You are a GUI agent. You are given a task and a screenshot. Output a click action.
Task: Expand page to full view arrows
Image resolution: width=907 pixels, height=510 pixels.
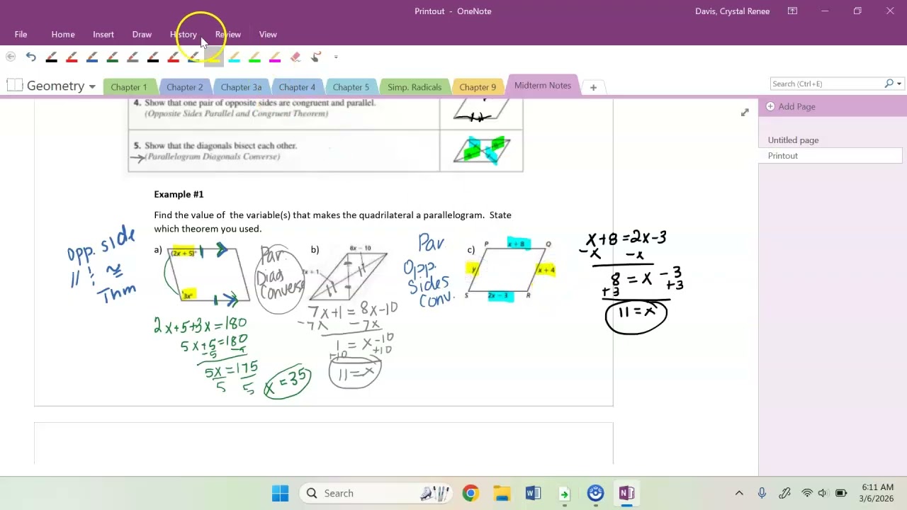click(x=745, y=113)
